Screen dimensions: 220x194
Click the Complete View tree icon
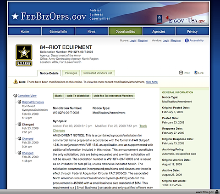tap(15, 96)
